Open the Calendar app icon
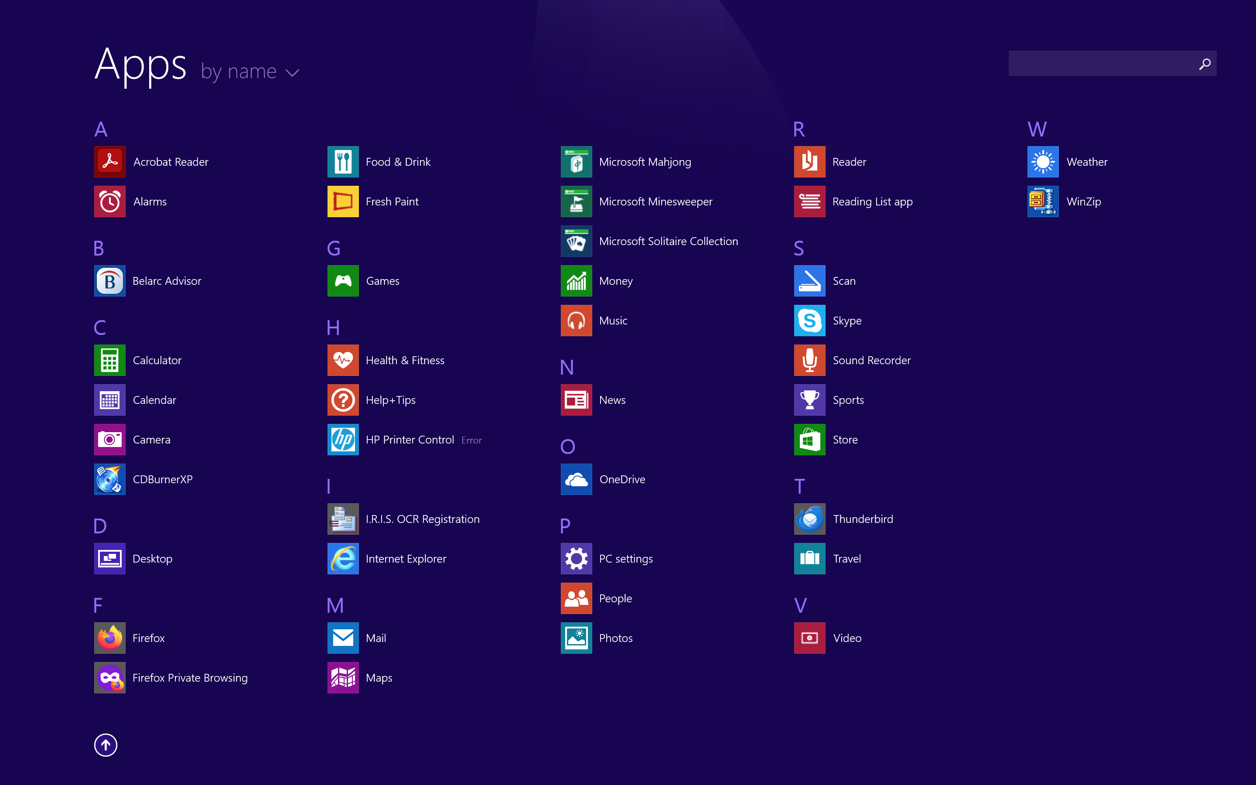 tap(109, 400)
